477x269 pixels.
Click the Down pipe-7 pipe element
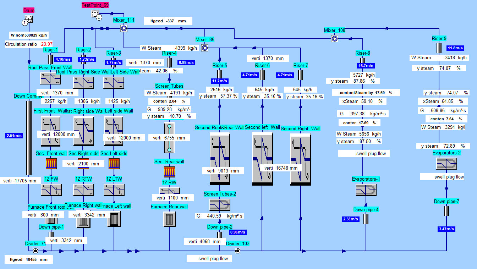pyautogui.click(x=446, y=211)
